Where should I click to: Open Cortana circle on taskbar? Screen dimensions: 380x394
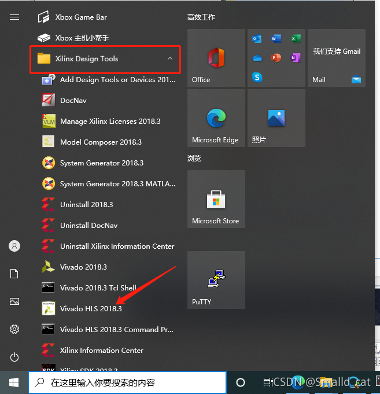pos(241,382)
